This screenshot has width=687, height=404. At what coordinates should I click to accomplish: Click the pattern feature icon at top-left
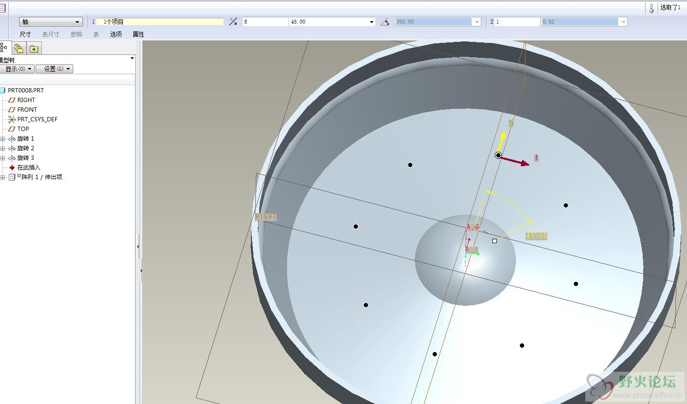[2, 8]
